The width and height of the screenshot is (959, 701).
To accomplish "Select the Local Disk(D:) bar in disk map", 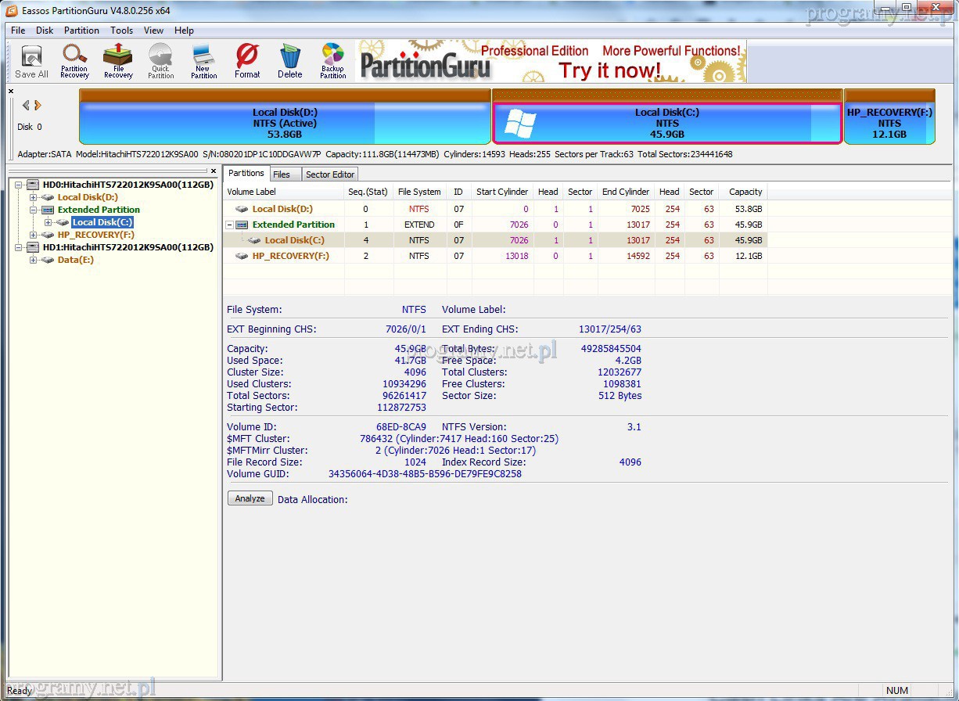I will click(x=285, y=123).
